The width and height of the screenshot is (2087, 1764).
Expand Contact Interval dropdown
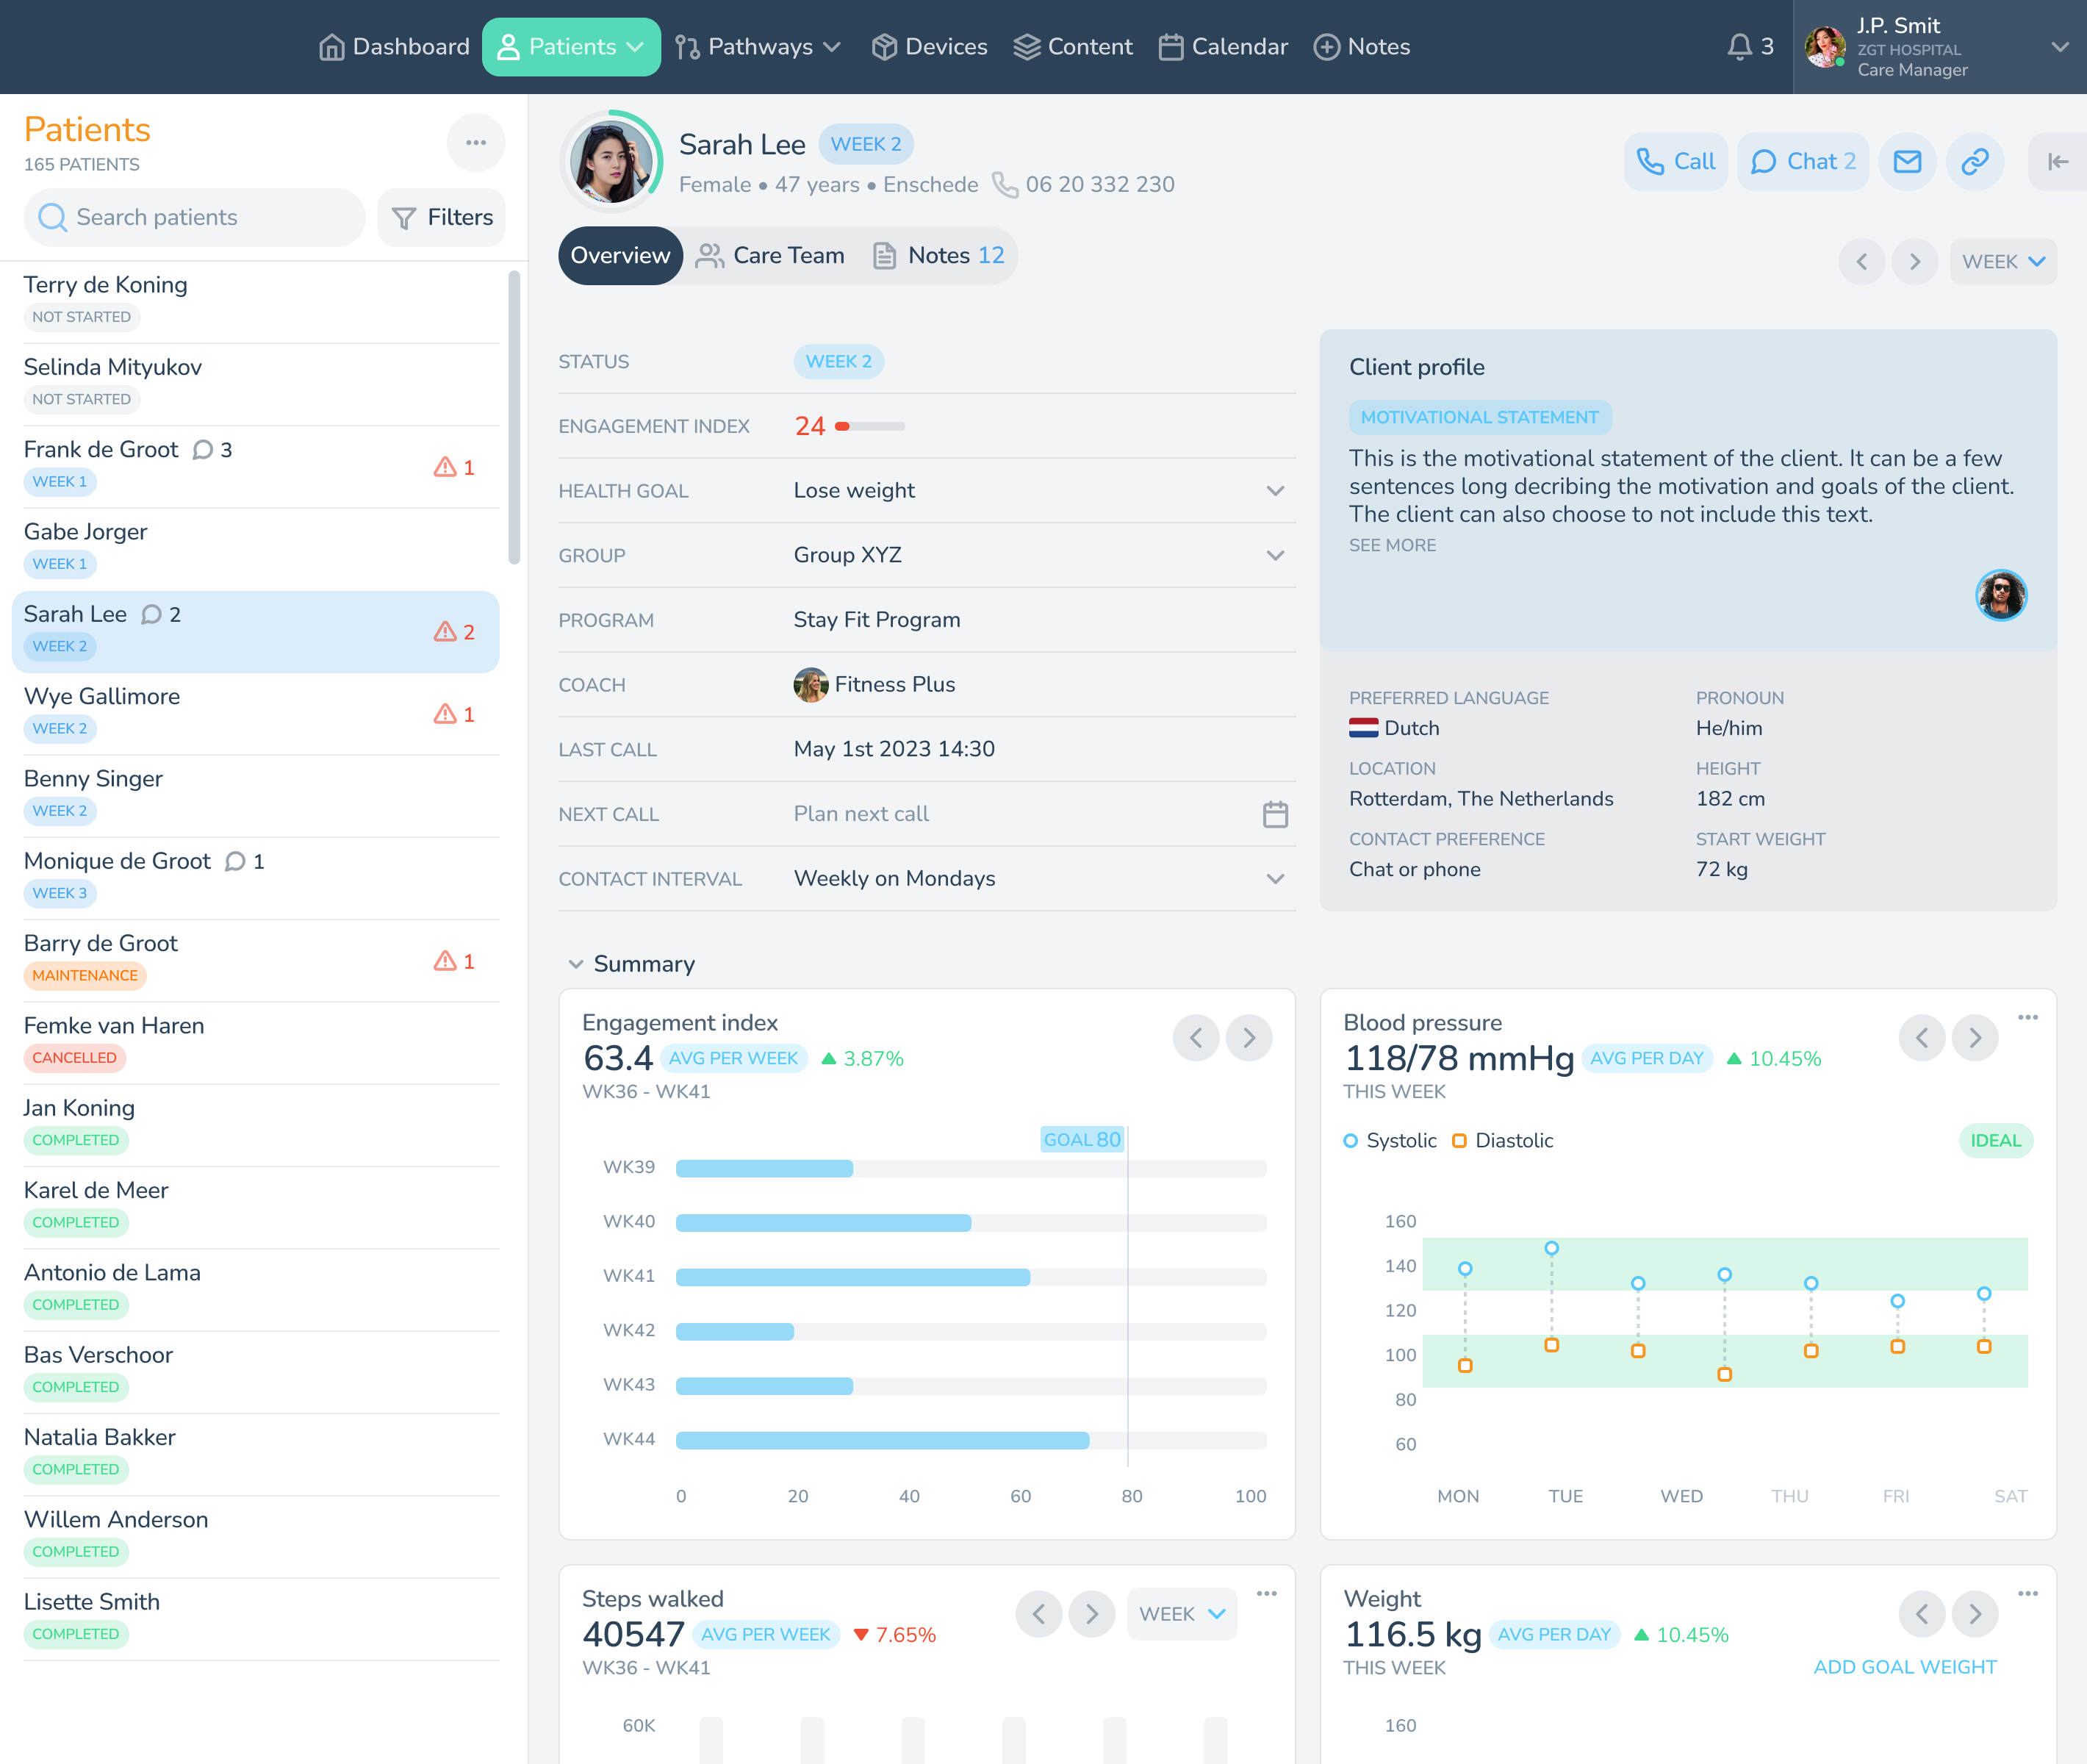tap(1275, 879)
